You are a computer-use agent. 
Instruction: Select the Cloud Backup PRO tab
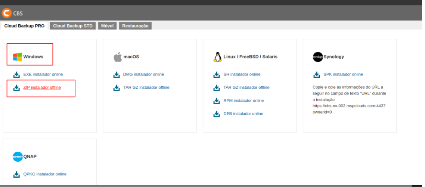click(24, 26)
